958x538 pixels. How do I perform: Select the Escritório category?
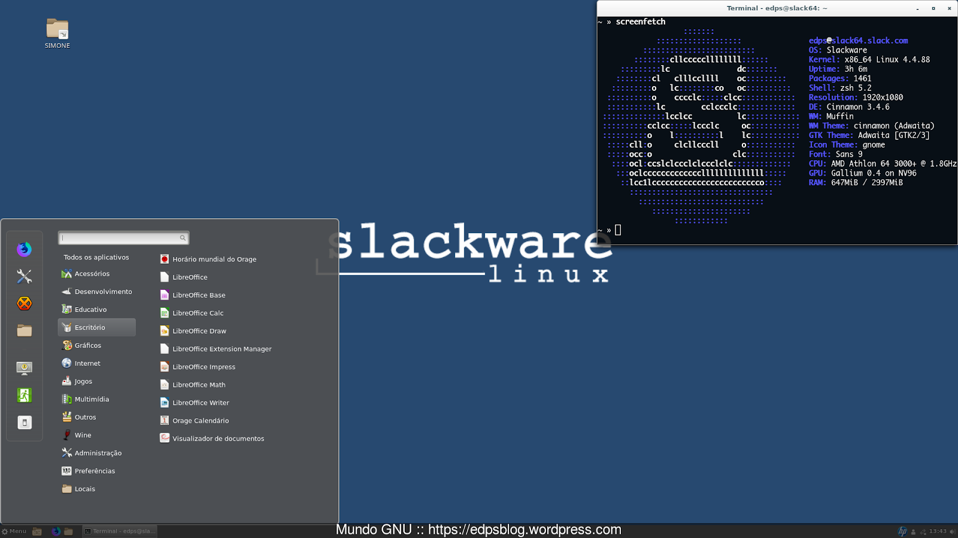click(96, 328)
